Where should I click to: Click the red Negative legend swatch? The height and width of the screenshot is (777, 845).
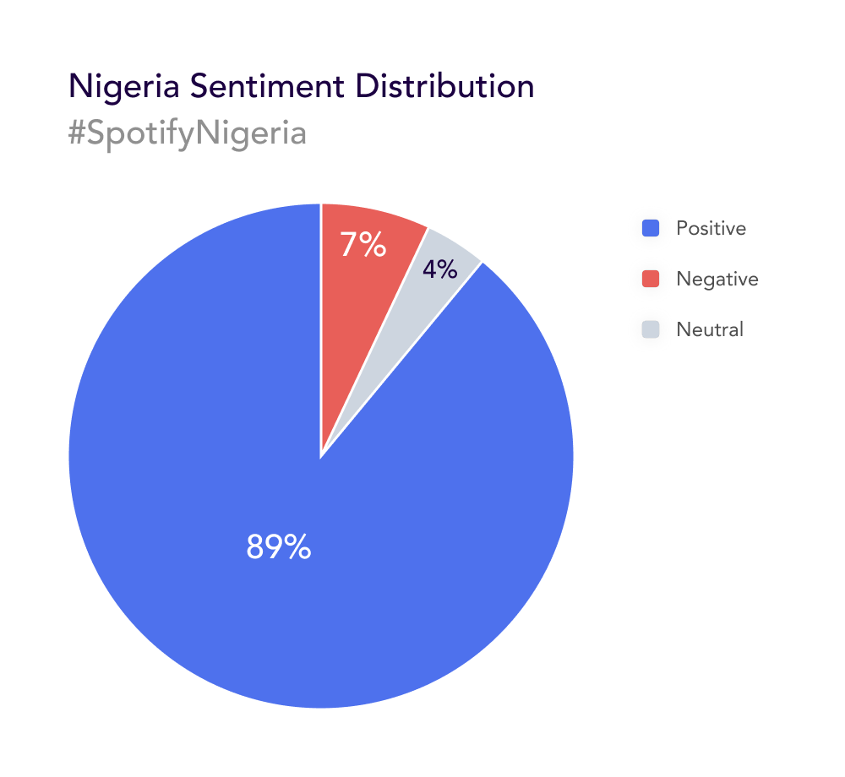pos(651,279)
